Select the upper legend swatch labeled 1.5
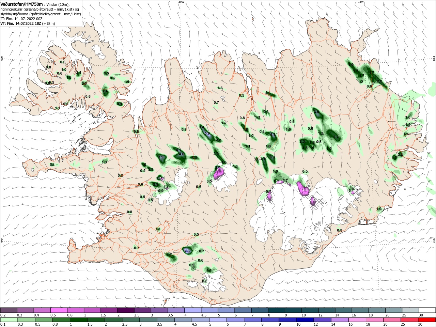436x327 pixels. pyautogui.click(x=109, y=310)
